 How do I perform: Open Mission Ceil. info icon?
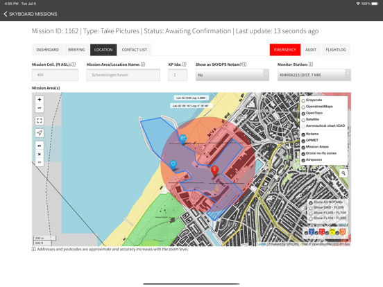click(74, 64)
